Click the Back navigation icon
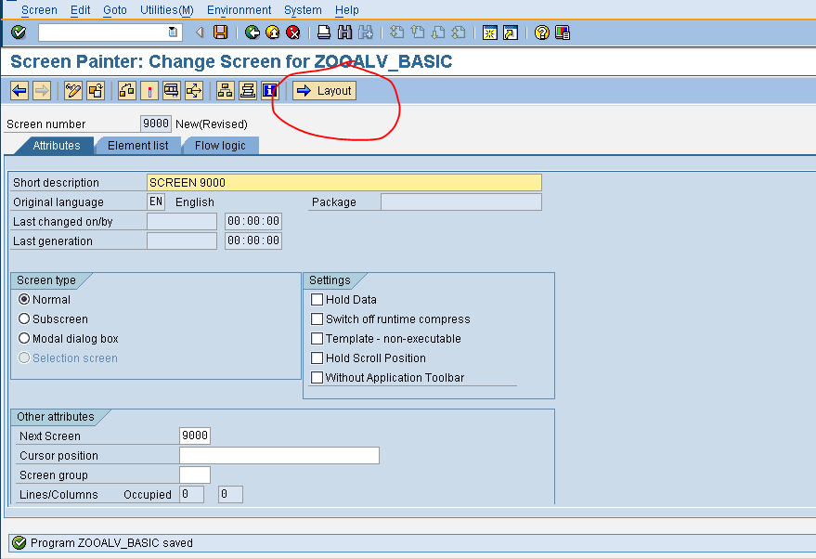 251,32
